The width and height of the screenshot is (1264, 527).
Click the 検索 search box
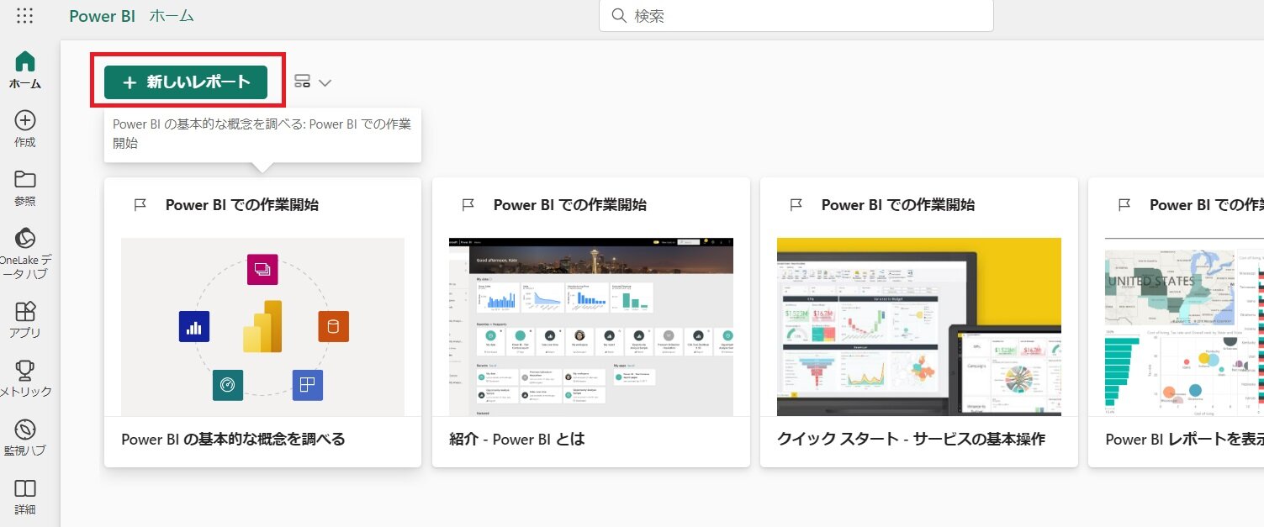[796, 15]
